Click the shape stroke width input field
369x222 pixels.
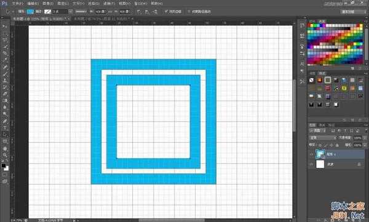[x=59, y=11]
